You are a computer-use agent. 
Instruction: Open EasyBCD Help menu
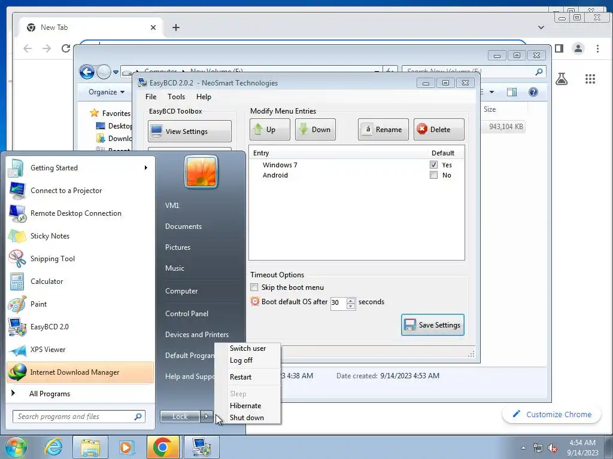coord(204,97)
